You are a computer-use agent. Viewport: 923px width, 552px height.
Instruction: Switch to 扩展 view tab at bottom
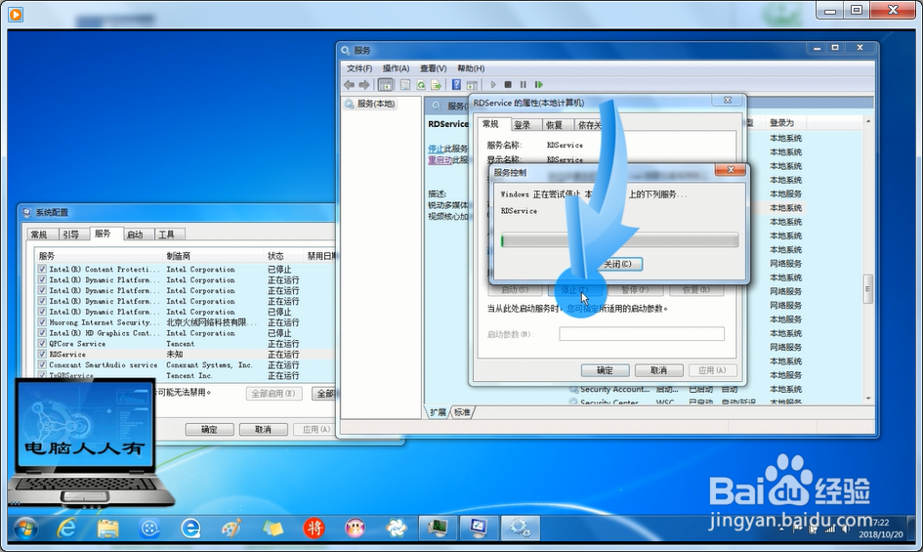pos(438,412)
